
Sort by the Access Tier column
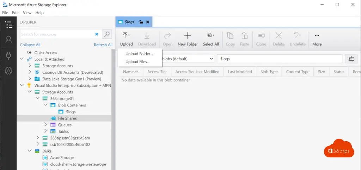point(157,72)
